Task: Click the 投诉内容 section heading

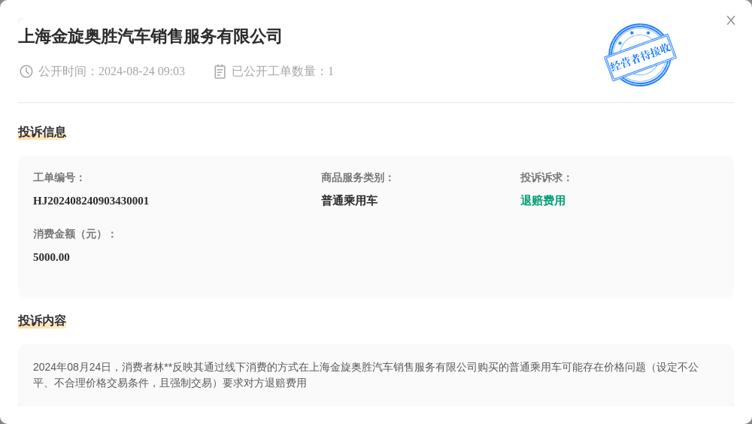Action: [42, 320]
